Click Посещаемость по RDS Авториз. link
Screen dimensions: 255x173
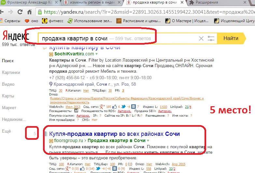click(124, 111)
